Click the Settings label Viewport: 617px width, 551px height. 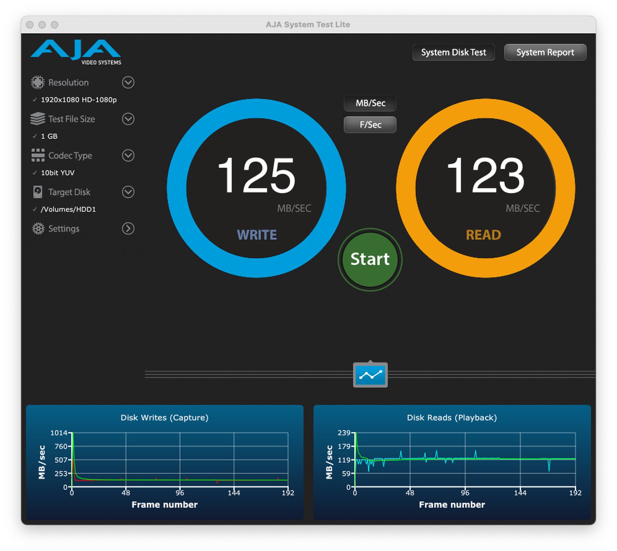pyautogui.click(x=64, y=229)
